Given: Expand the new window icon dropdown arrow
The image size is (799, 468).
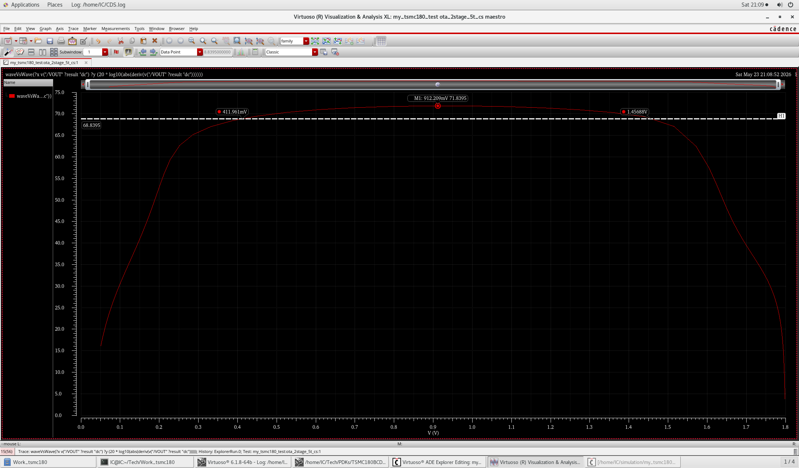Looking at the screenshot, I should [16, 41].
